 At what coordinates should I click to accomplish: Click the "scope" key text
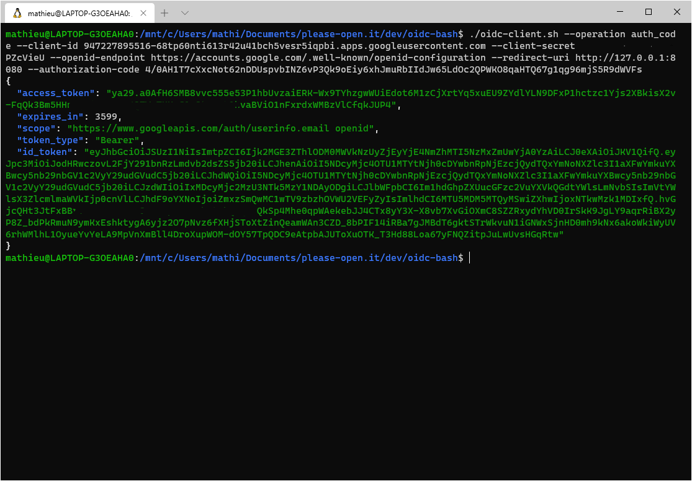[x=36, y=128]
